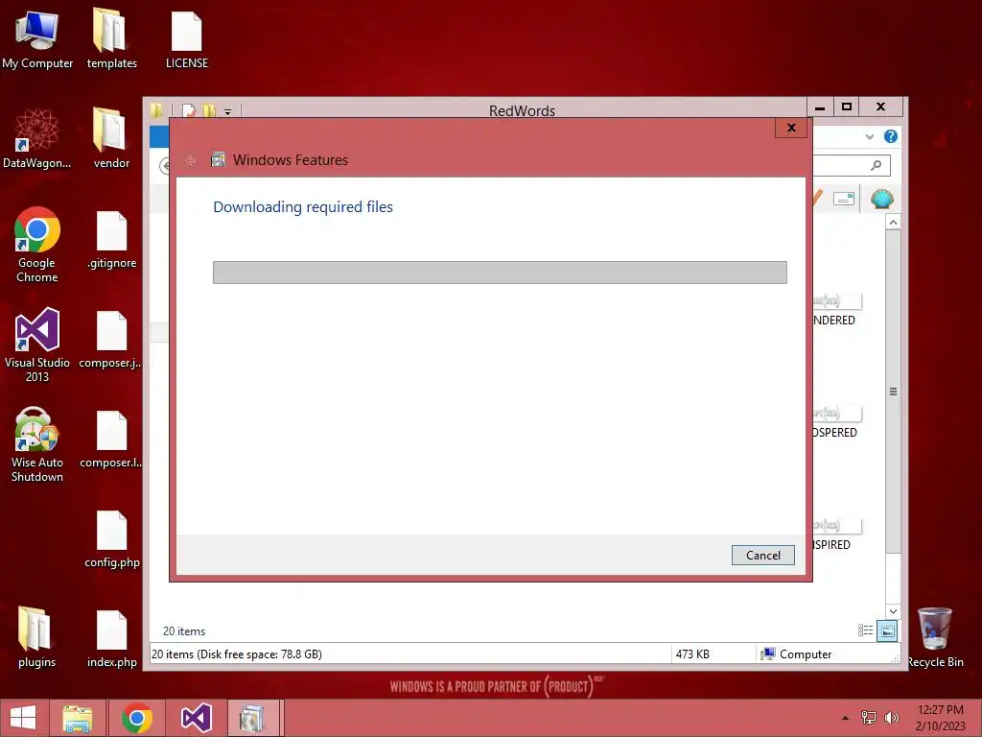Viewport: 982px width, 737px height.
Task: Select the composer.j.. file icon
Action: click(111, 339)
